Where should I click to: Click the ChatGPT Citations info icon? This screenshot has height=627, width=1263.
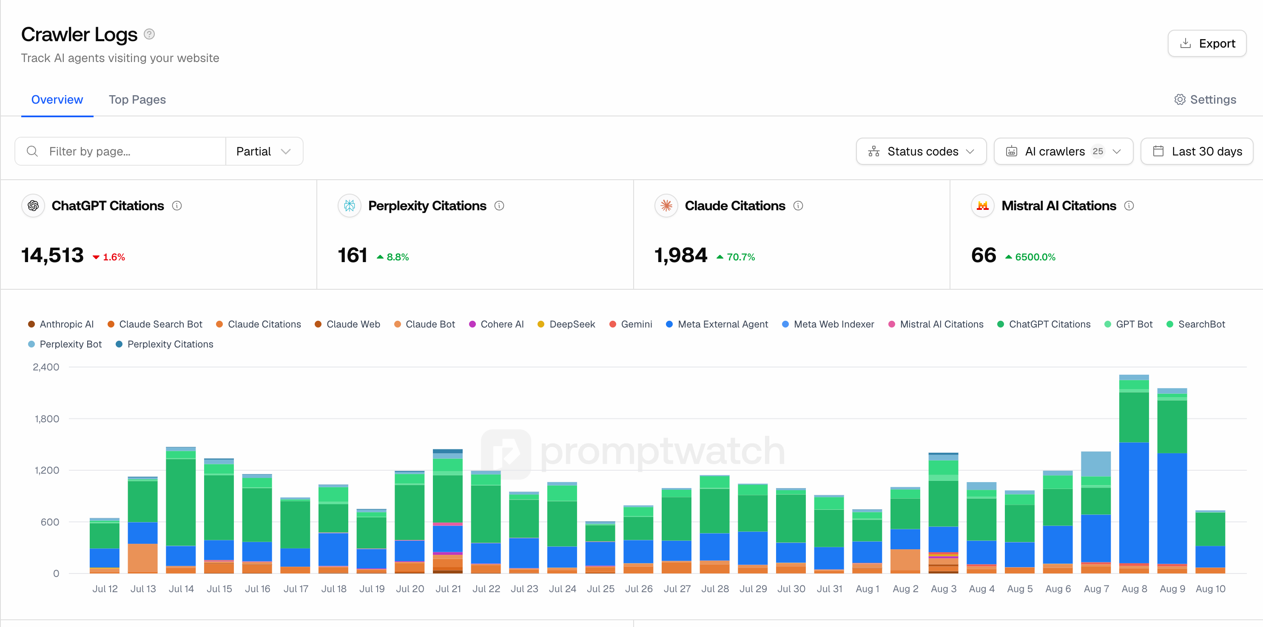pos(177,206)
